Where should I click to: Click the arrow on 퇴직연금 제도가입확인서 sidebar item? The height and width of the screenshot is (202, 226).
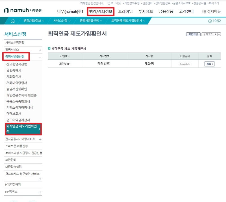click(x=40, y=129)
